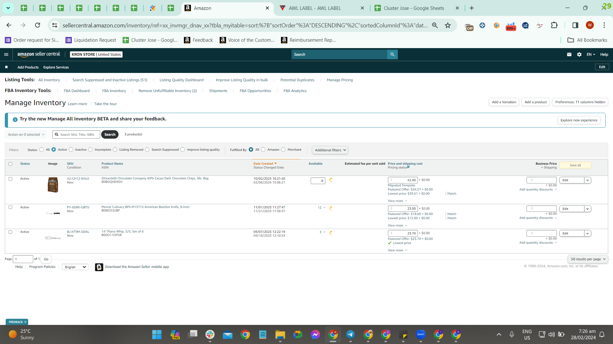The height and width of the screenshot is (344, 613).
Task: Click the Ghirardelli price field showing 42.90
Action: [403, 180]
